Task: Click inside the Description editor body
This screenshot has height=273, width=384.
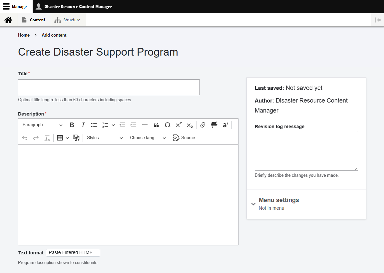Action: click(128, 195)
